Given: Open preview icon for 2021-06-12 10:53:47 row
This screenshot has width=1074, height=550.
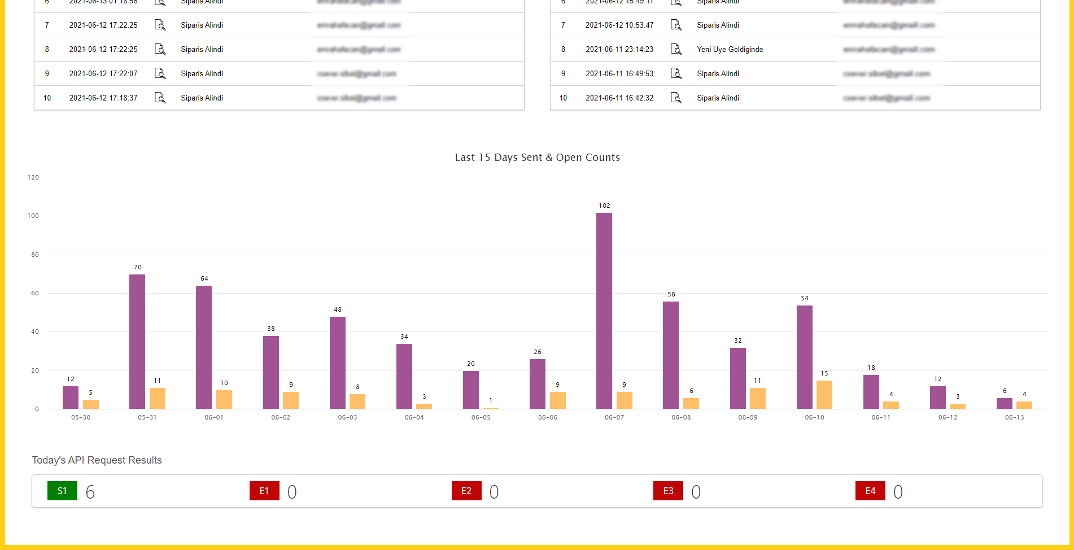Looking at the screenshot, I should pyautogui.click(x=676, y=25).
